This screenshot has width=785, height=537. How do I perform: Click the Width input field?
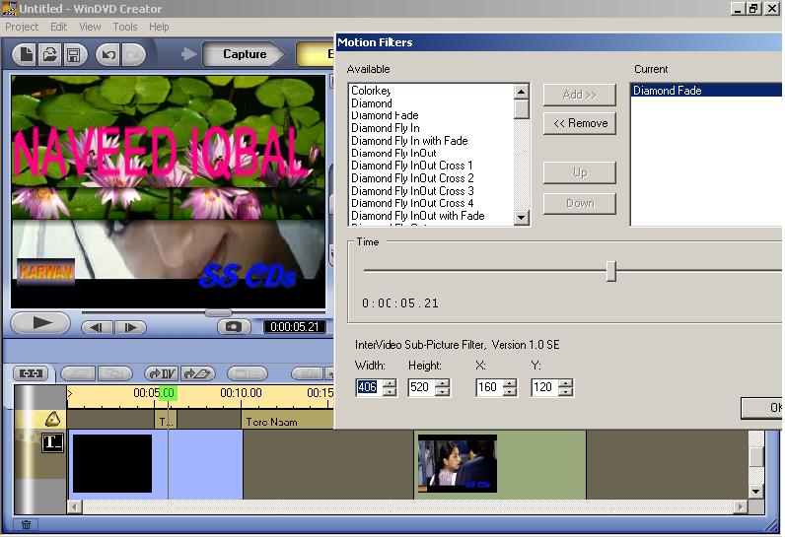point(369,387)
